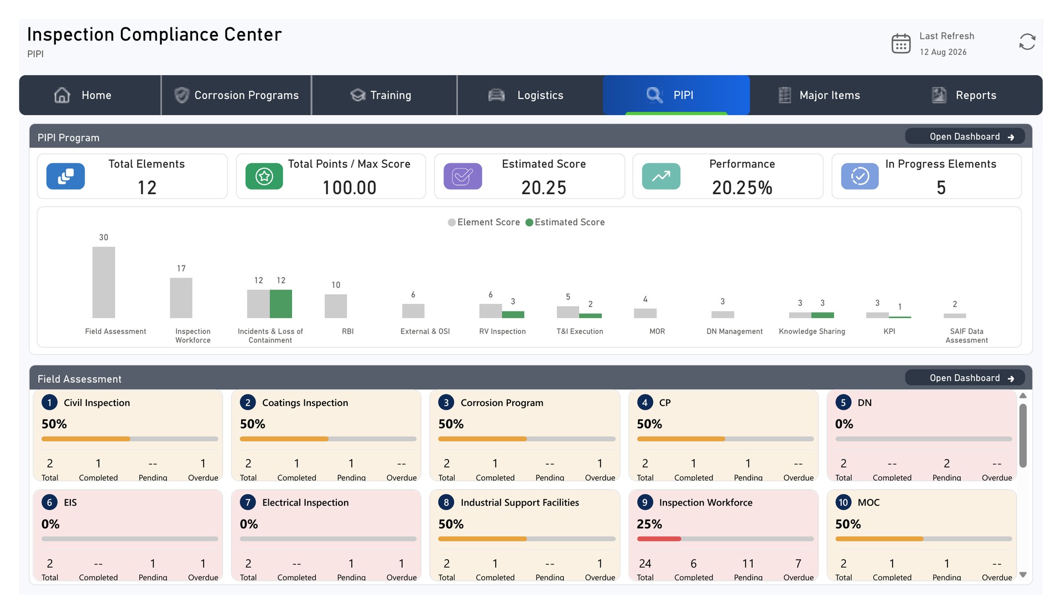Open the Electrical Inspection card title

click(x=305, y=502)
